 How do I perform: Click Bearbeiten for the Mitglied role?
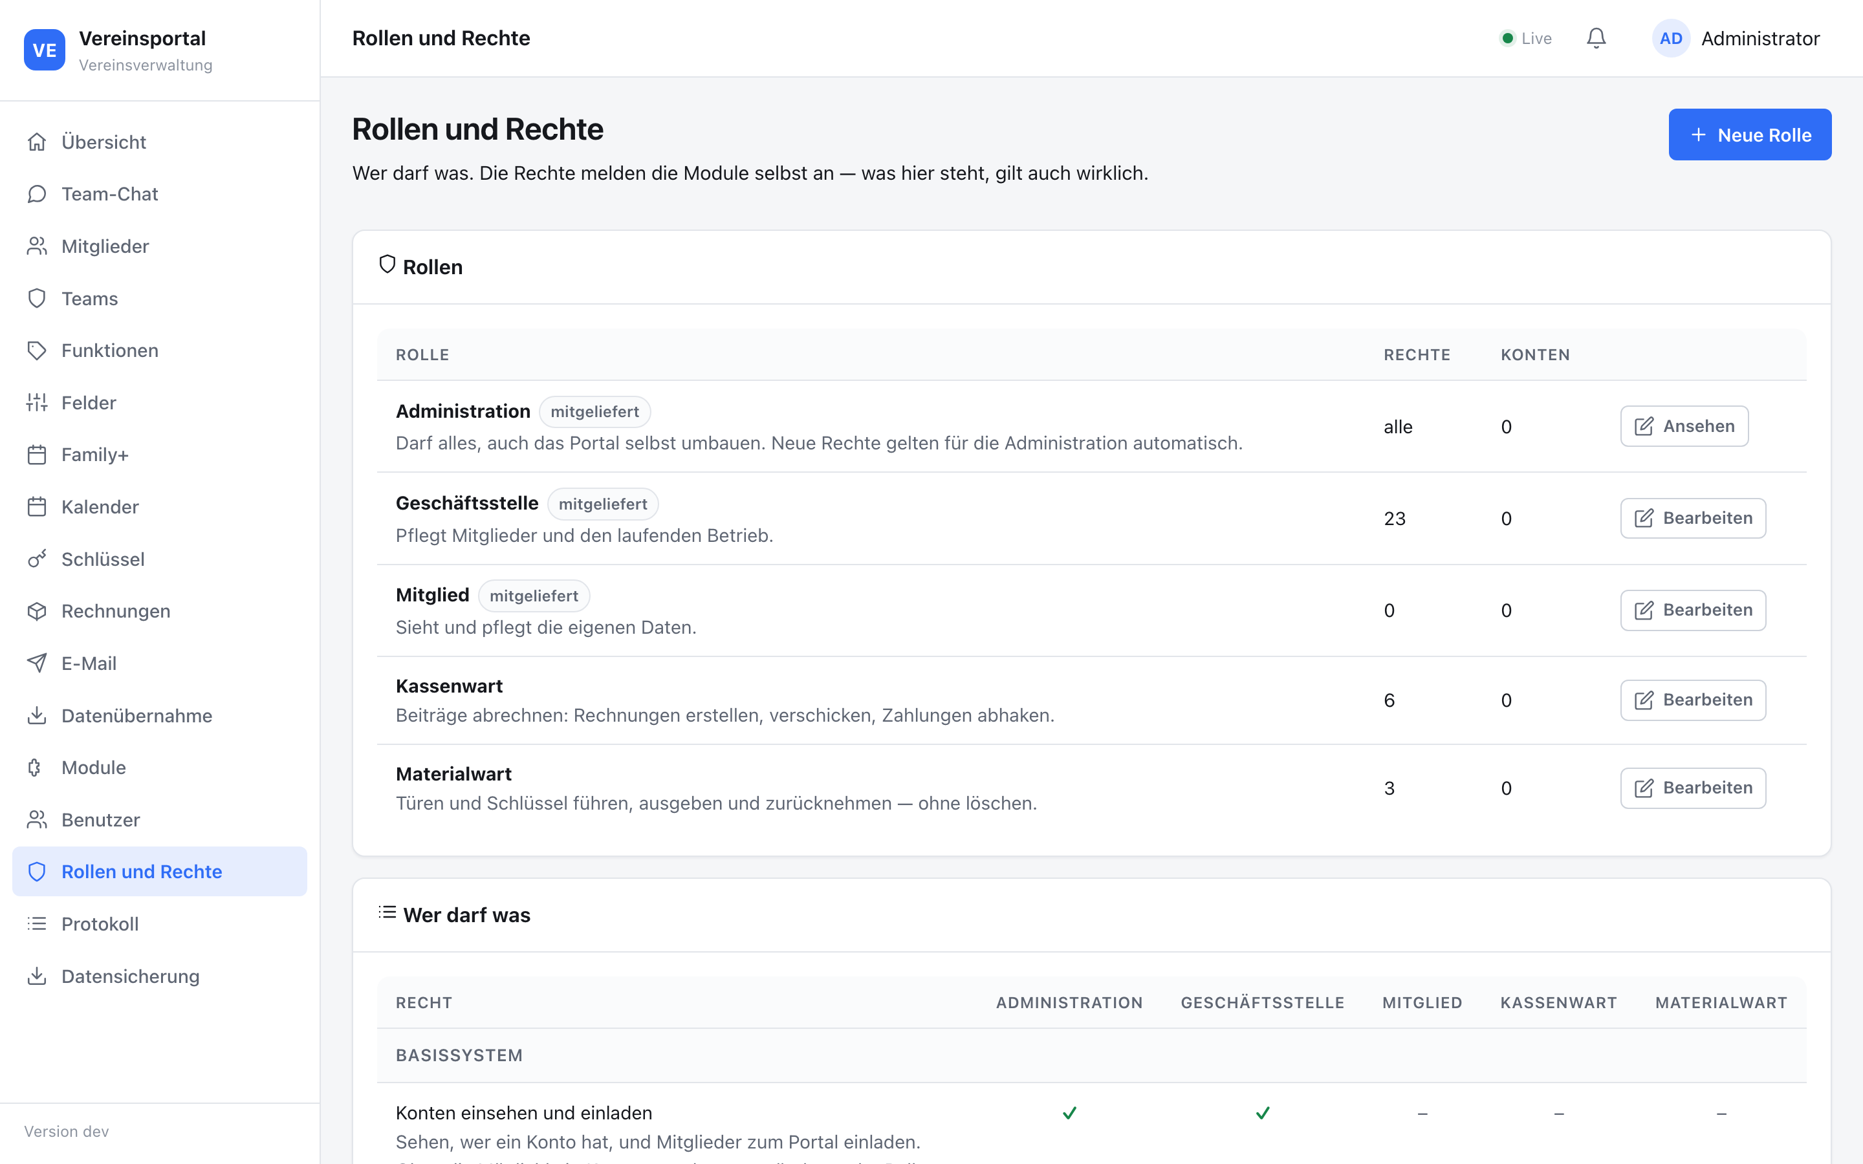point(1693,610)
